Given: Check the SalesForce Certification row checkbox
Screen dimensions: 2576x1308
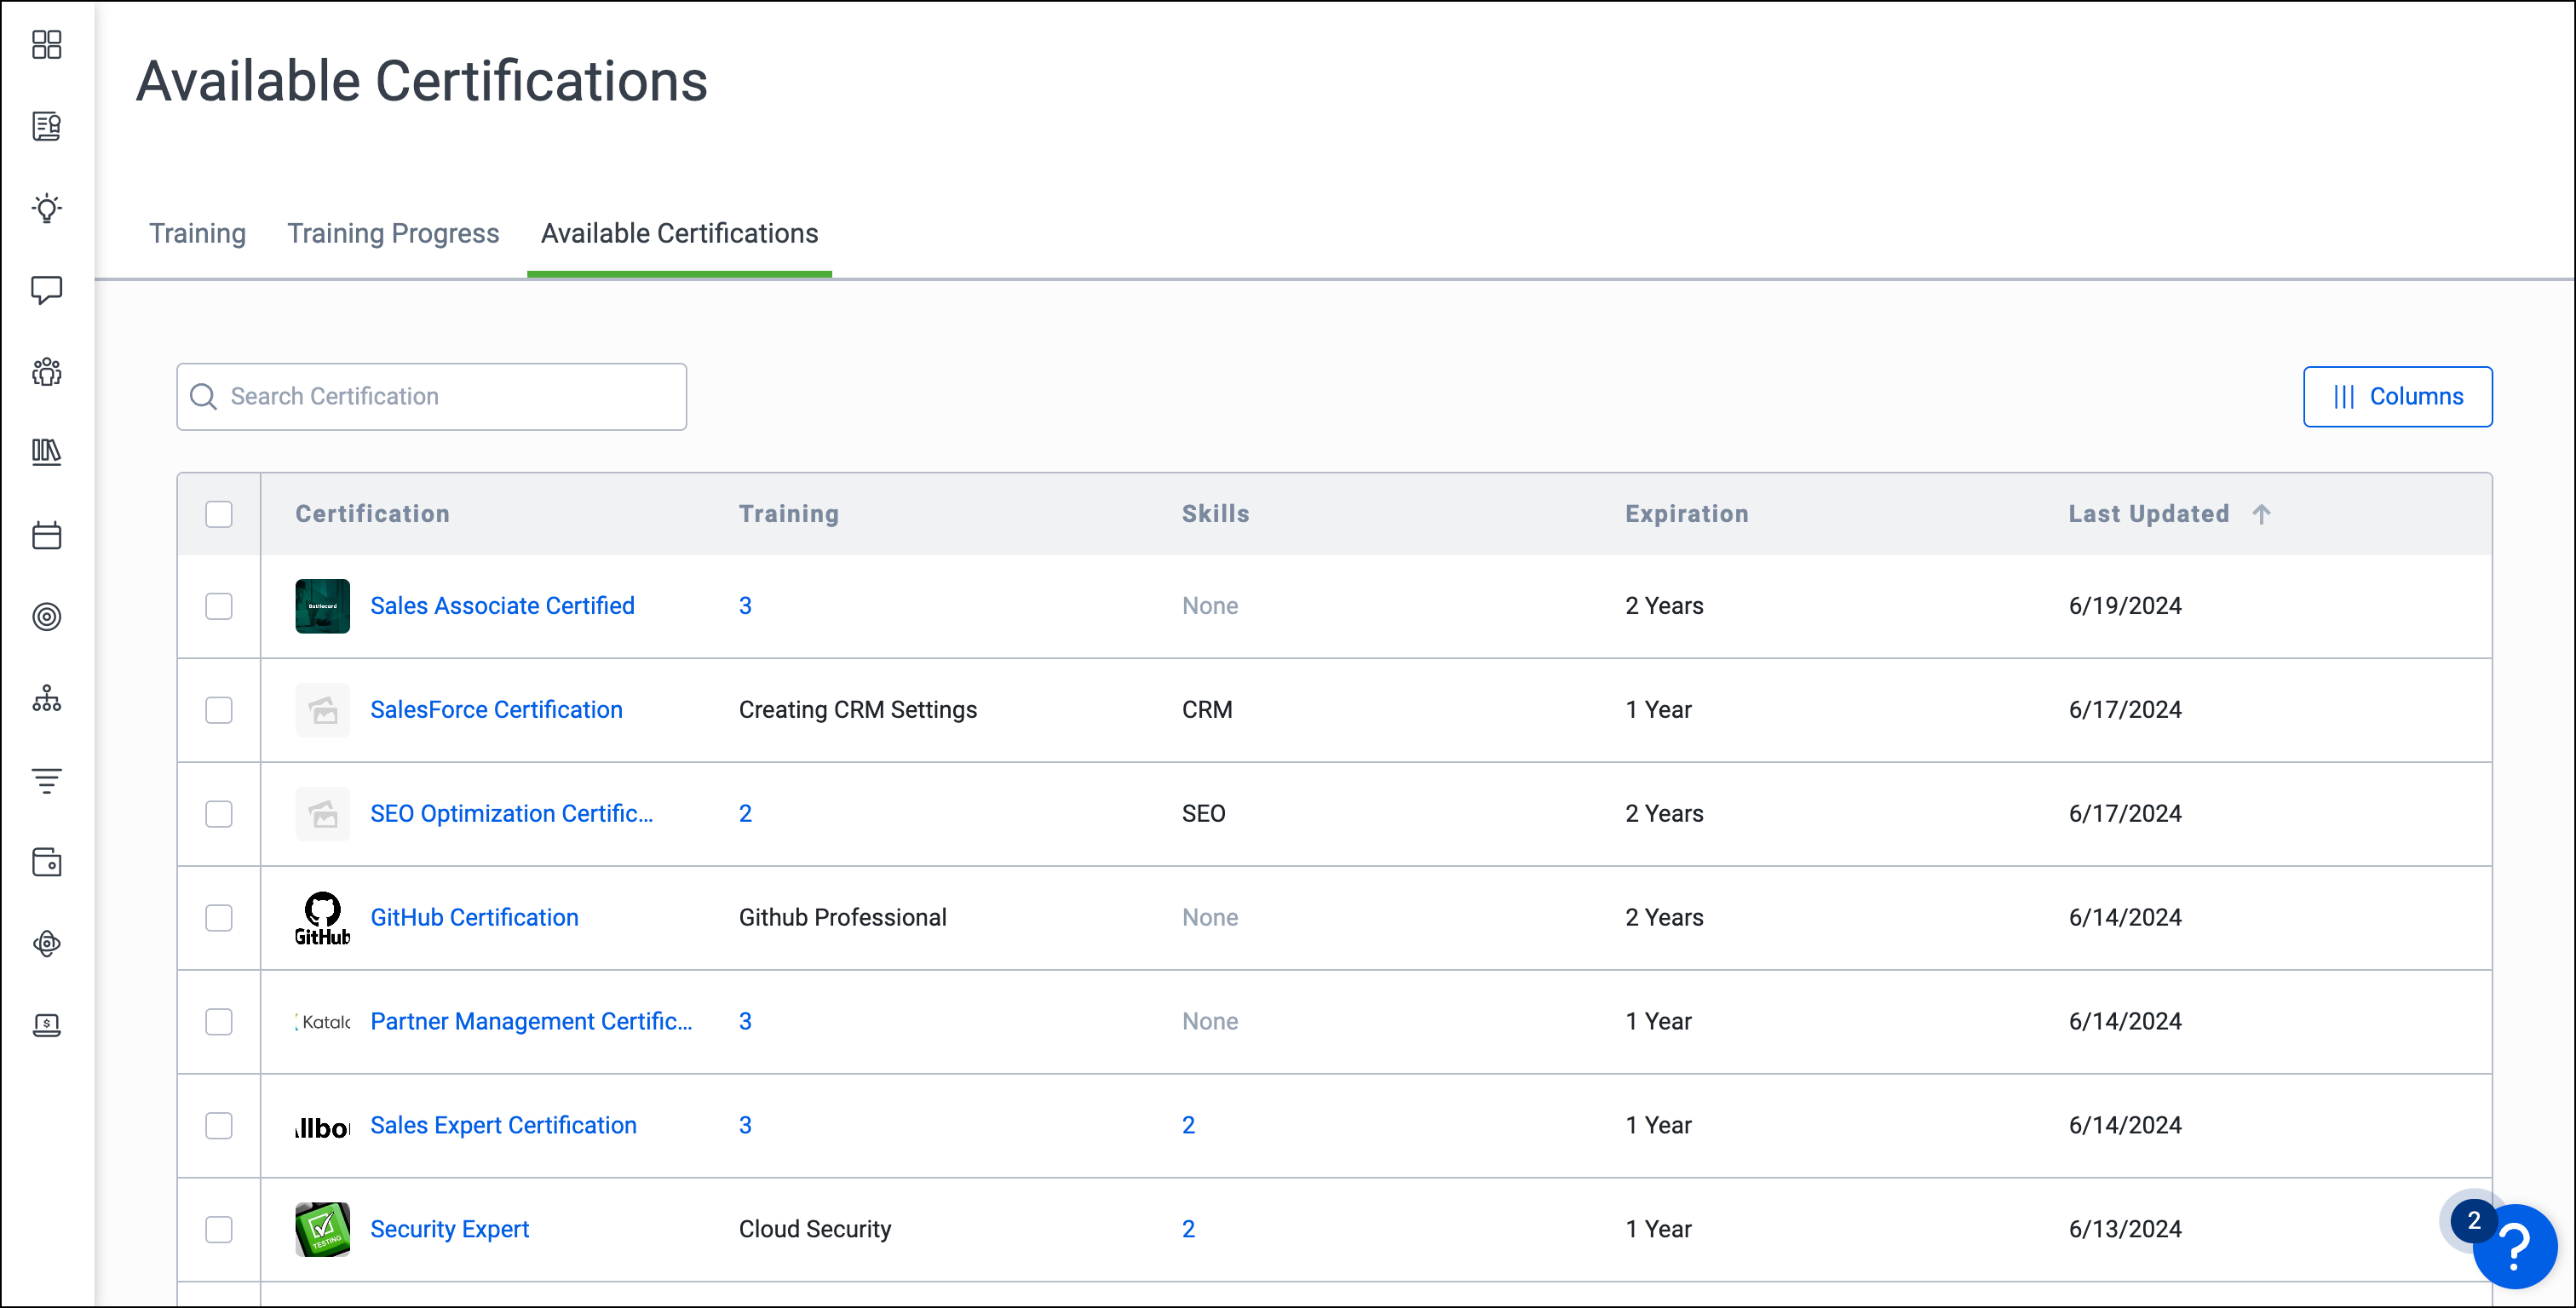Looking at the screenshot, I should click(218, 710).
